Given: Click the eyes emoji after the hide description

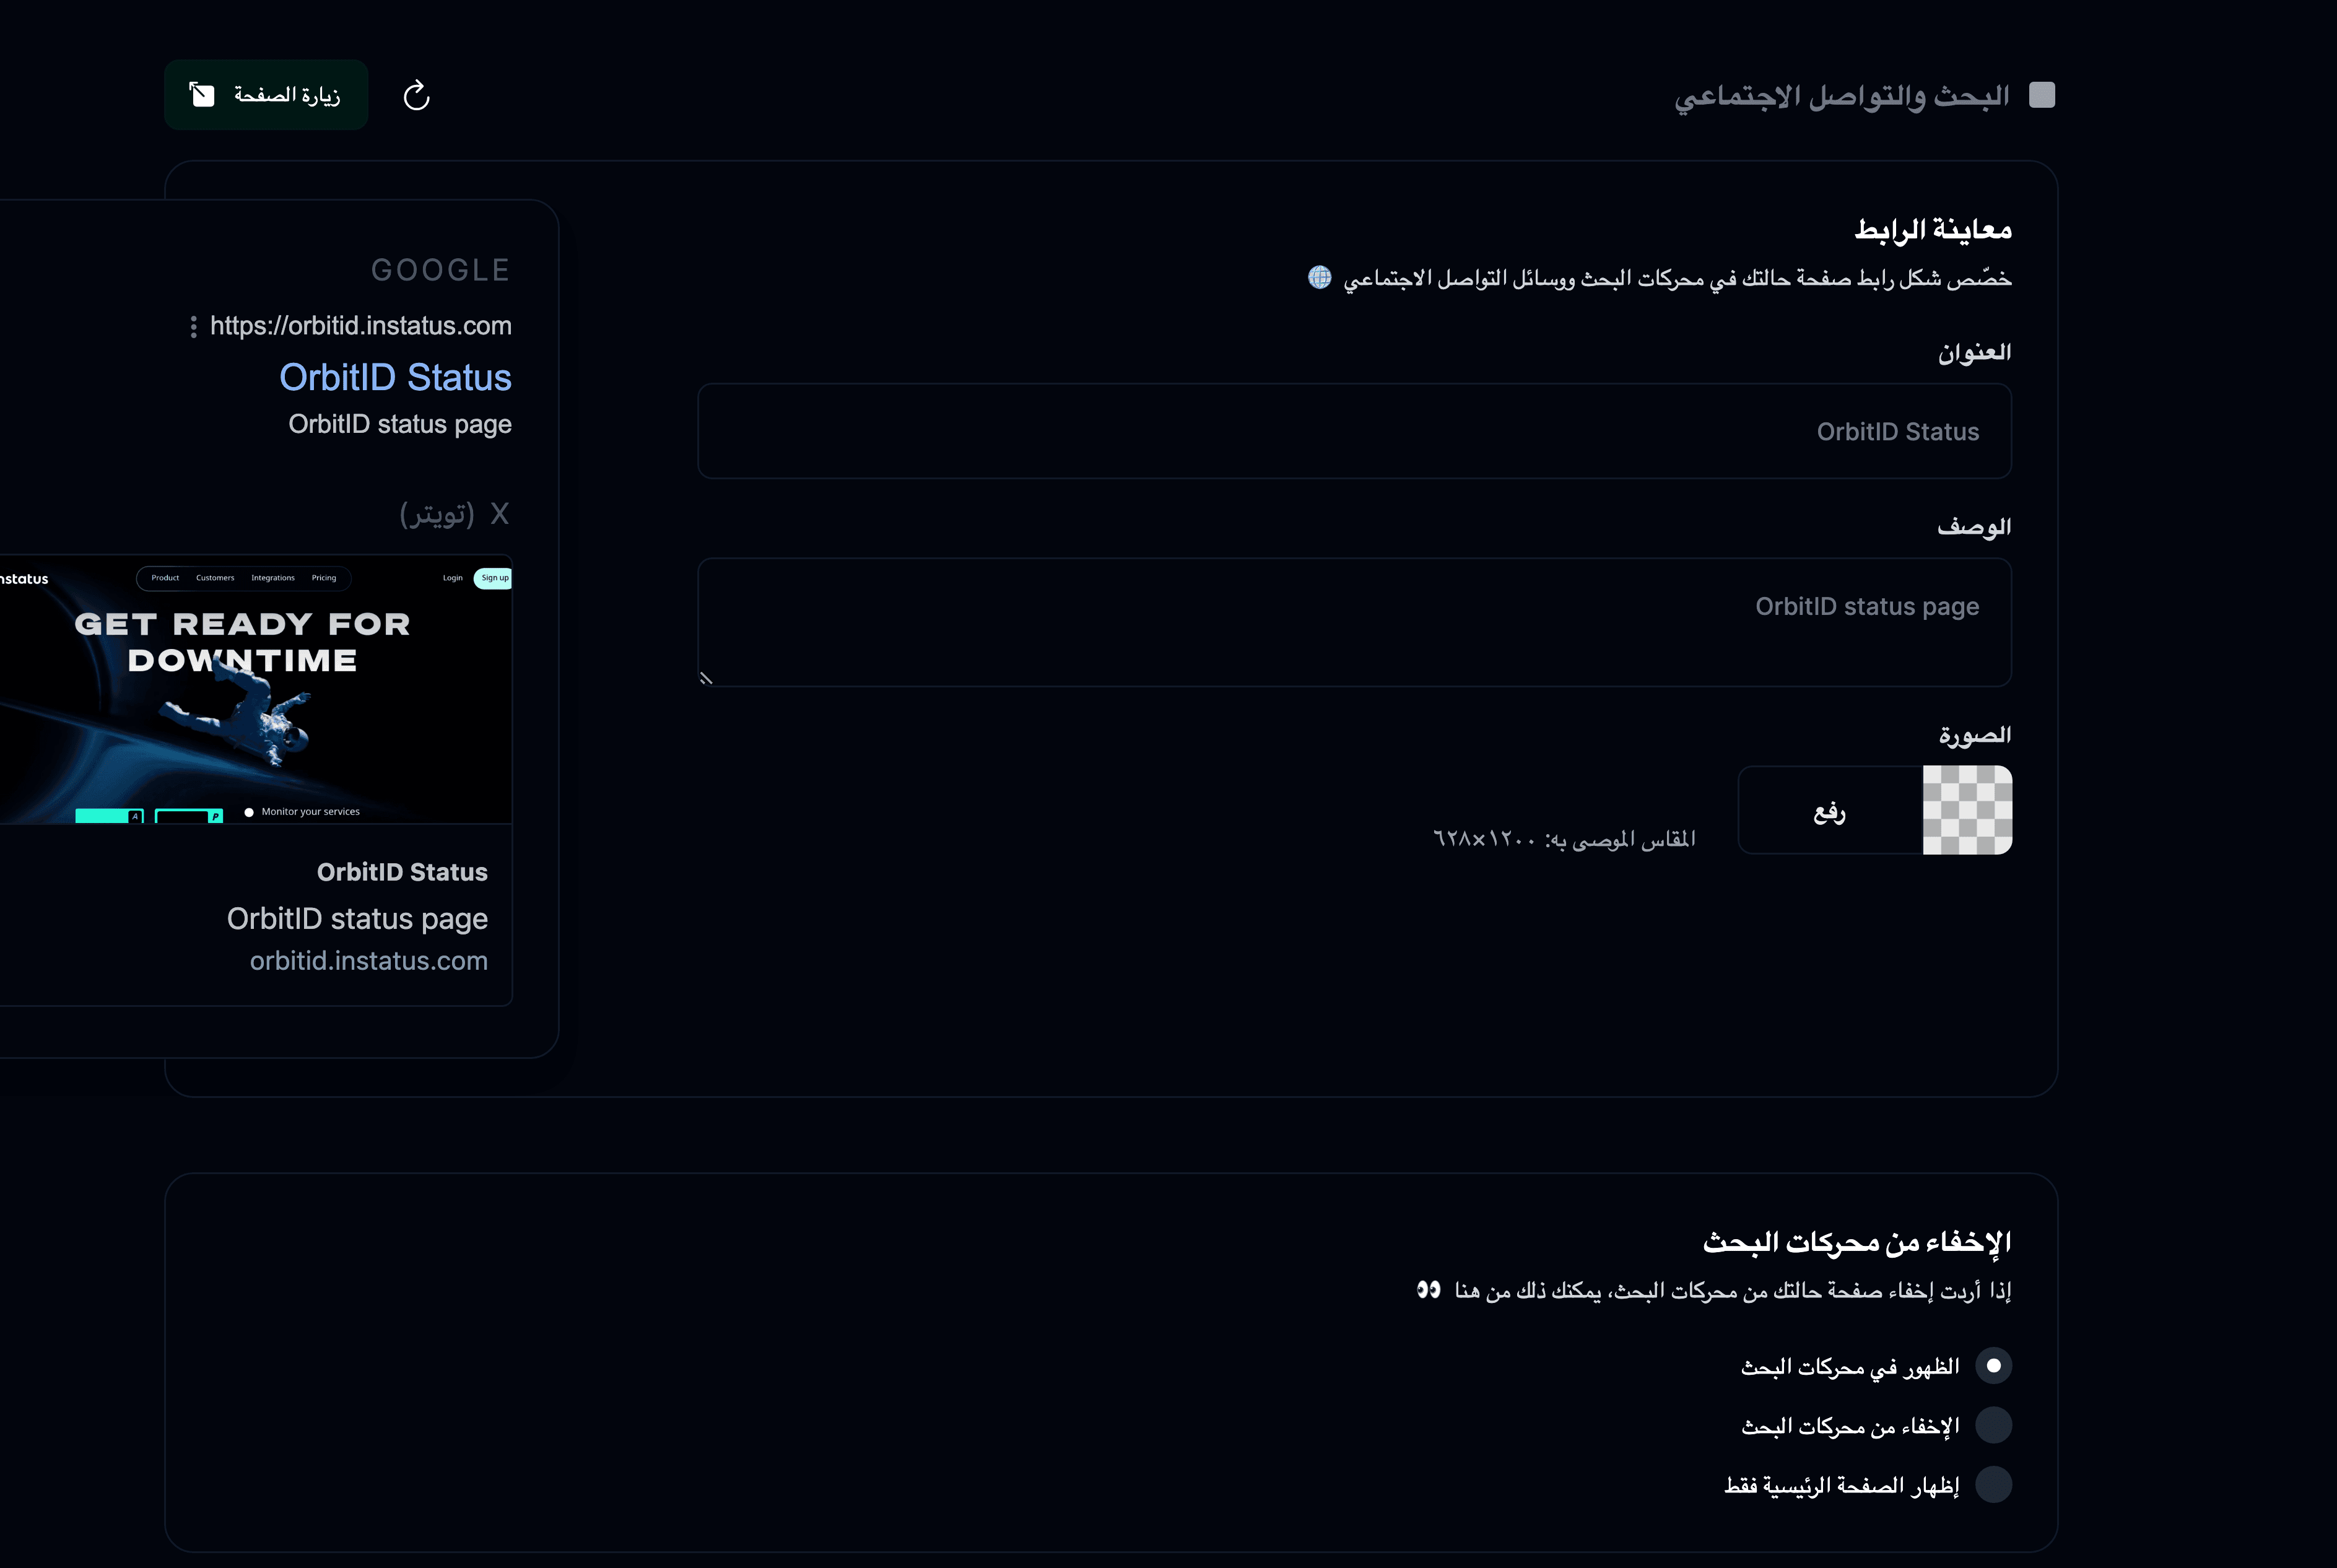Looking at the screenshot, I should [1428, 1290].
